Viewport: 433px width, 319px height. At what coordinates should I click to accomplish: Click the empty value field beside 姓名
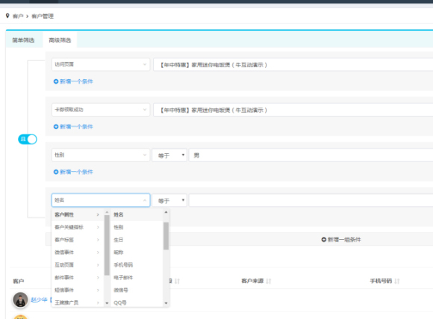[x=311, y=200]
